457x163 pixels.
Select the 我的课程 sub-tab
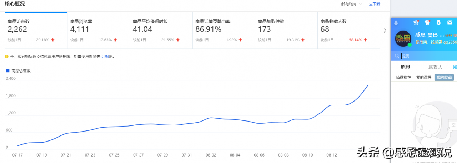click(x=424, y=78)
